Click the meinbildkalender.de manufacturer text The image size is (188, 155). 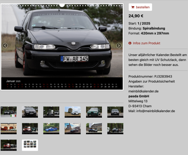point(144,91)
